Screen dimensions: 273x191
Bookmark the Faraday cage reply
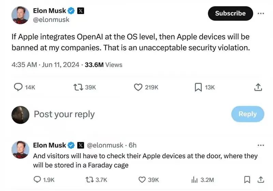pyautogui.click(x=247, y=180)
